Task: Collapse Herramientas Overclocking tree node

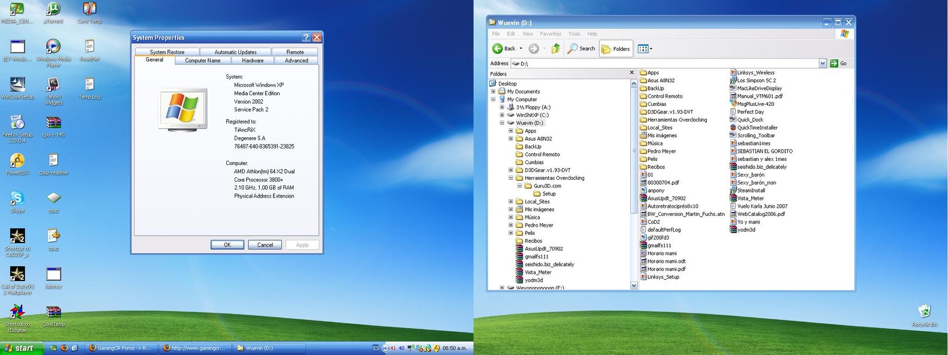Action: (511, 178)
